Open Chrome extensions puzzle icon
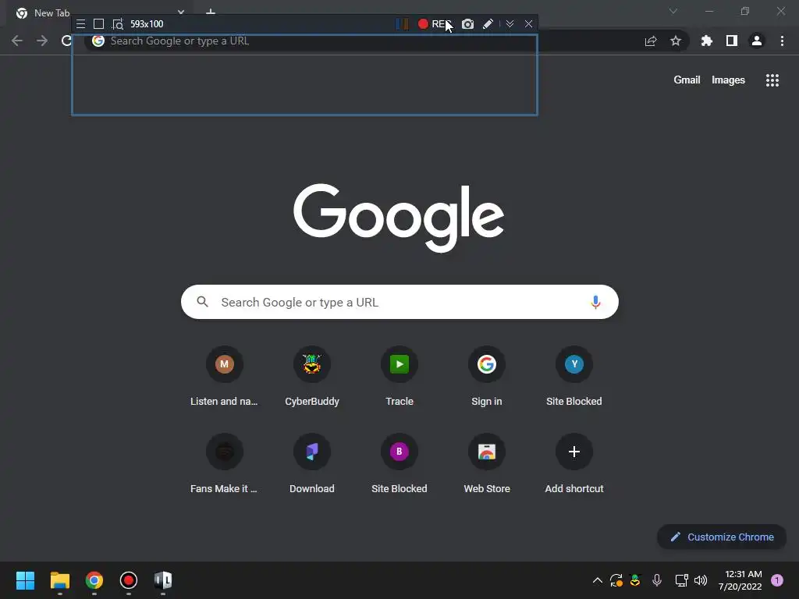799x599 pixels. point(706,41)
